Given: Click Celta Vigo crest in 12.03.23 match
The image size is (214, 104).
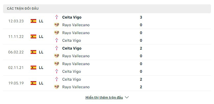Looking at the screenshot, I should [x=56, y=17].
